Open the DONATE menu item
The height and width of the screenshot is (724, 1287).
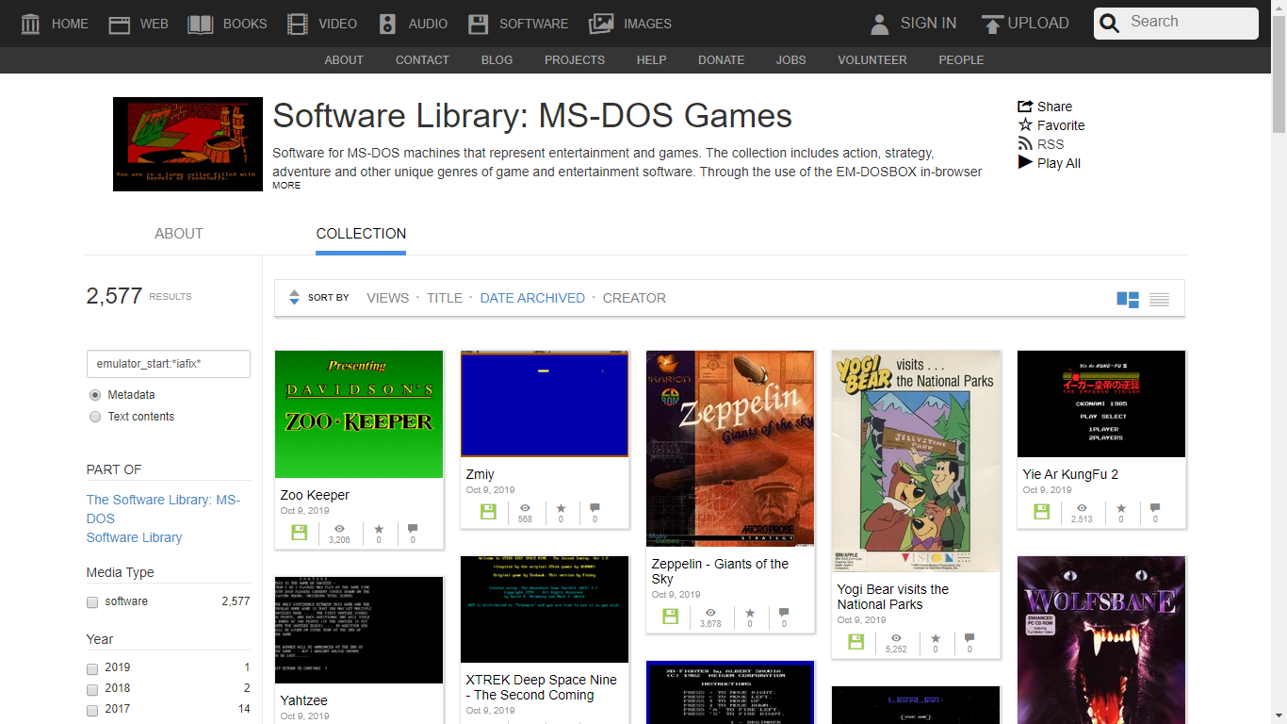721,60
